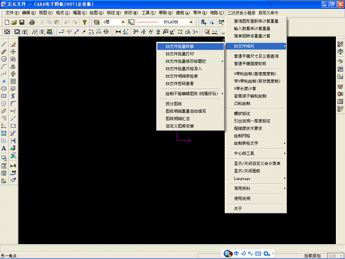Save the drawing with the floppy disk icon
The height and width of the screenshot is (259, 345).
pos(22,22)
